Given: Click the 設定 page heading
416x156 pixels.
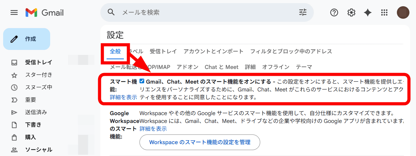Looking at the screenshot, I should coord(115,35).
